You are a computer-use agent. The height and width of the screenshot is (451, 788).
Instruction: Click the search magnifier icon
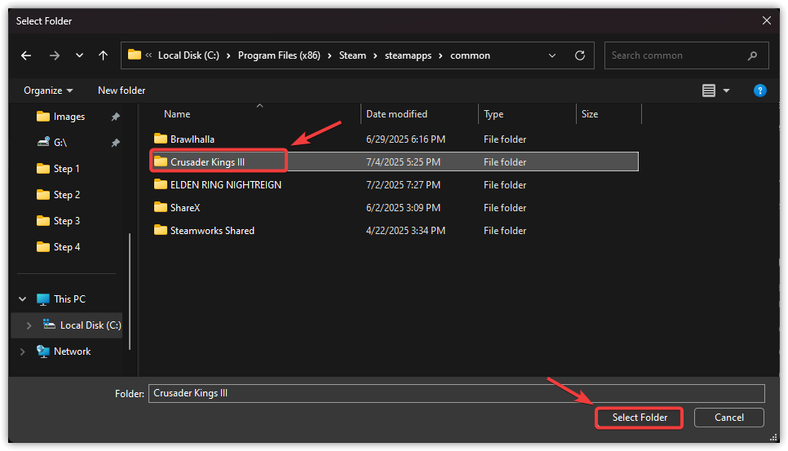(752, 55)
